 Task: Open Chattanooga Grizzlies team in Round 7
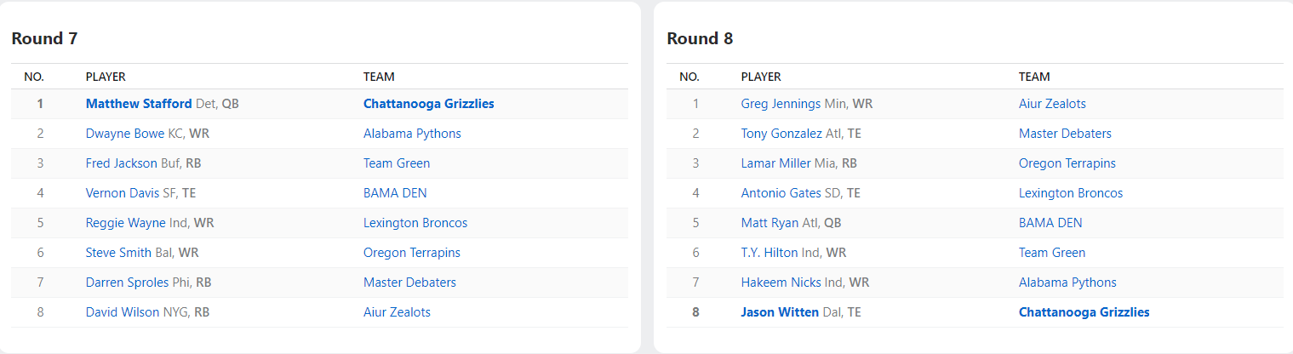click(428, 104)
